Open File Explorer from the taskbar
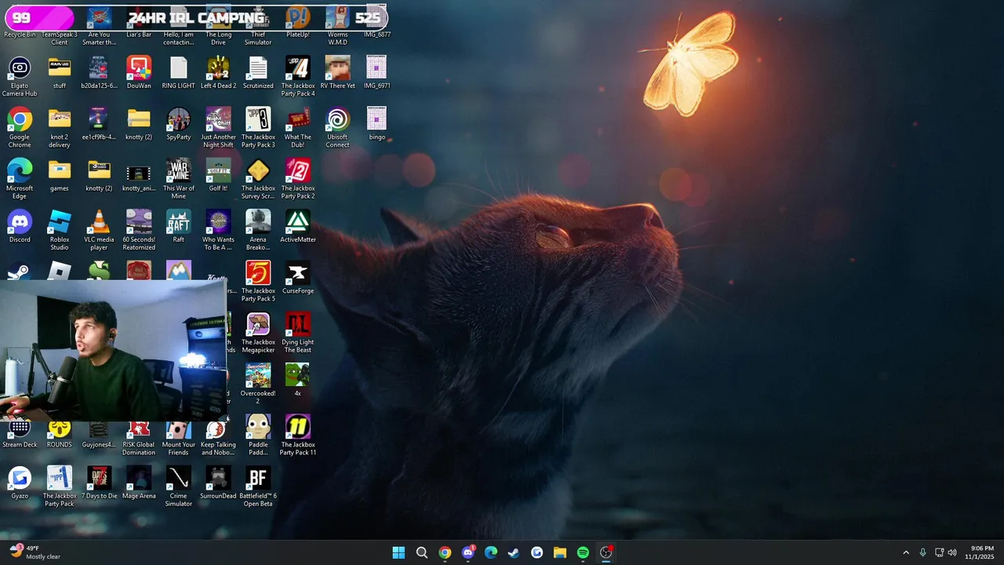 (559, 552)
